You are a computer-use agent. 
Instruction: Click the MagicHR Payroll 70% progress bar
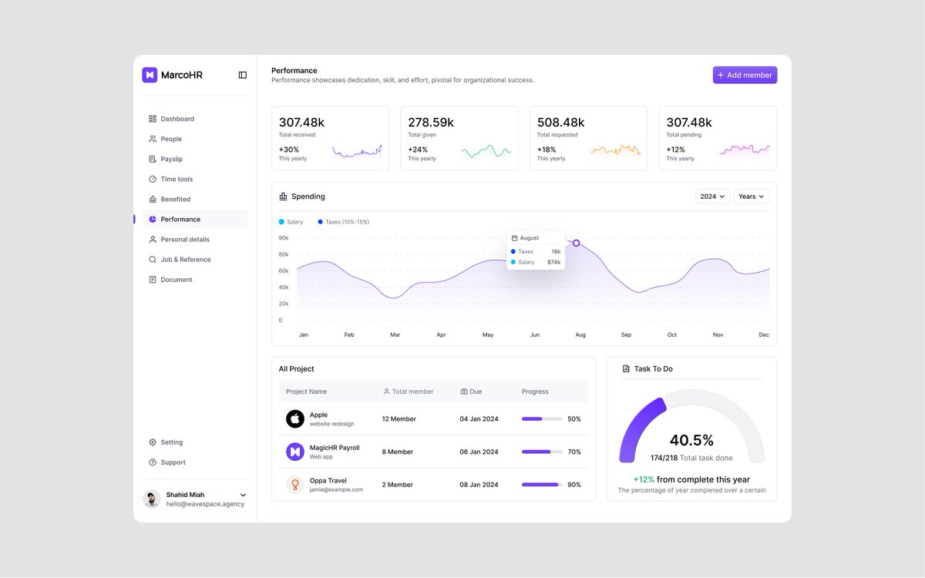point(542,452)
